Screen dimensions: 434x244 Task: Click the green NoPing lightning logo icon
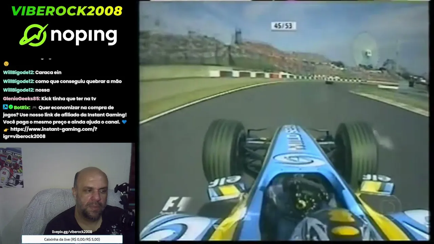(34, 35)
